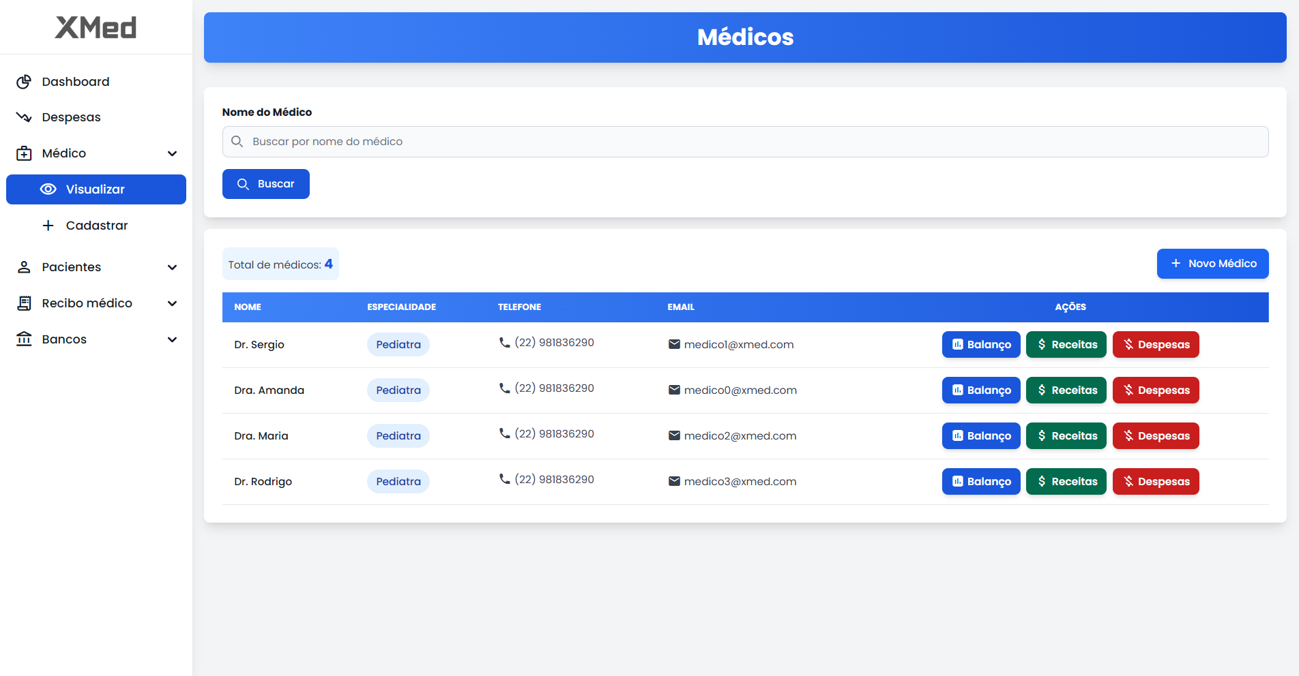Open the Cadastrar submenu item
The image size is (1299, 676).
click(96, 226)
